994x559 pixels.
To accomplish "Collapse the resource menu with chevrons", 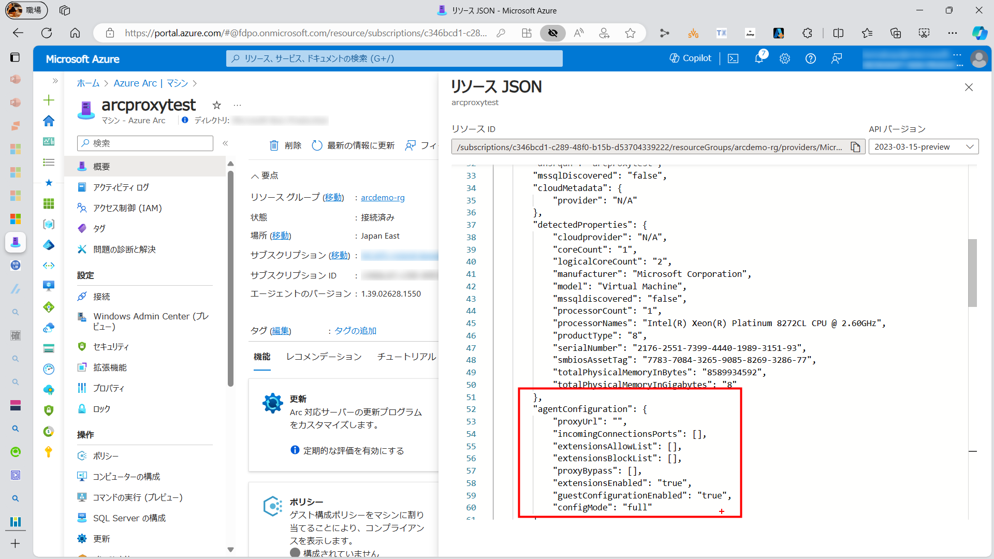I will click(x=225, y=143).
